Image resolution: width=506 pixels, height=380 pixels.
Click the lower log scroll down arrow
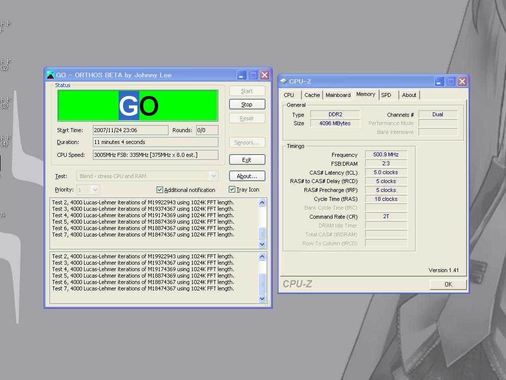[x=262, y=298]
